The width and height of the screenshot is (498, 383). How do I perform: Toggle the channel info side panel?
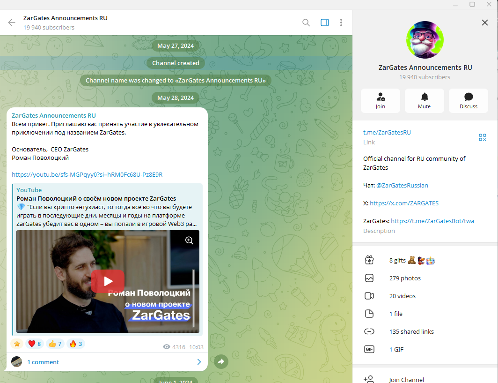pyautogui.click(x=324, y=23)
